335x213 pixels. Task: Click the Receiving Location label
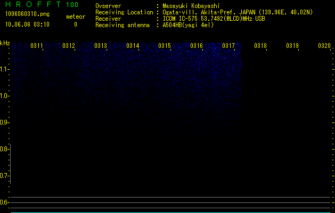tap(124, 12)
